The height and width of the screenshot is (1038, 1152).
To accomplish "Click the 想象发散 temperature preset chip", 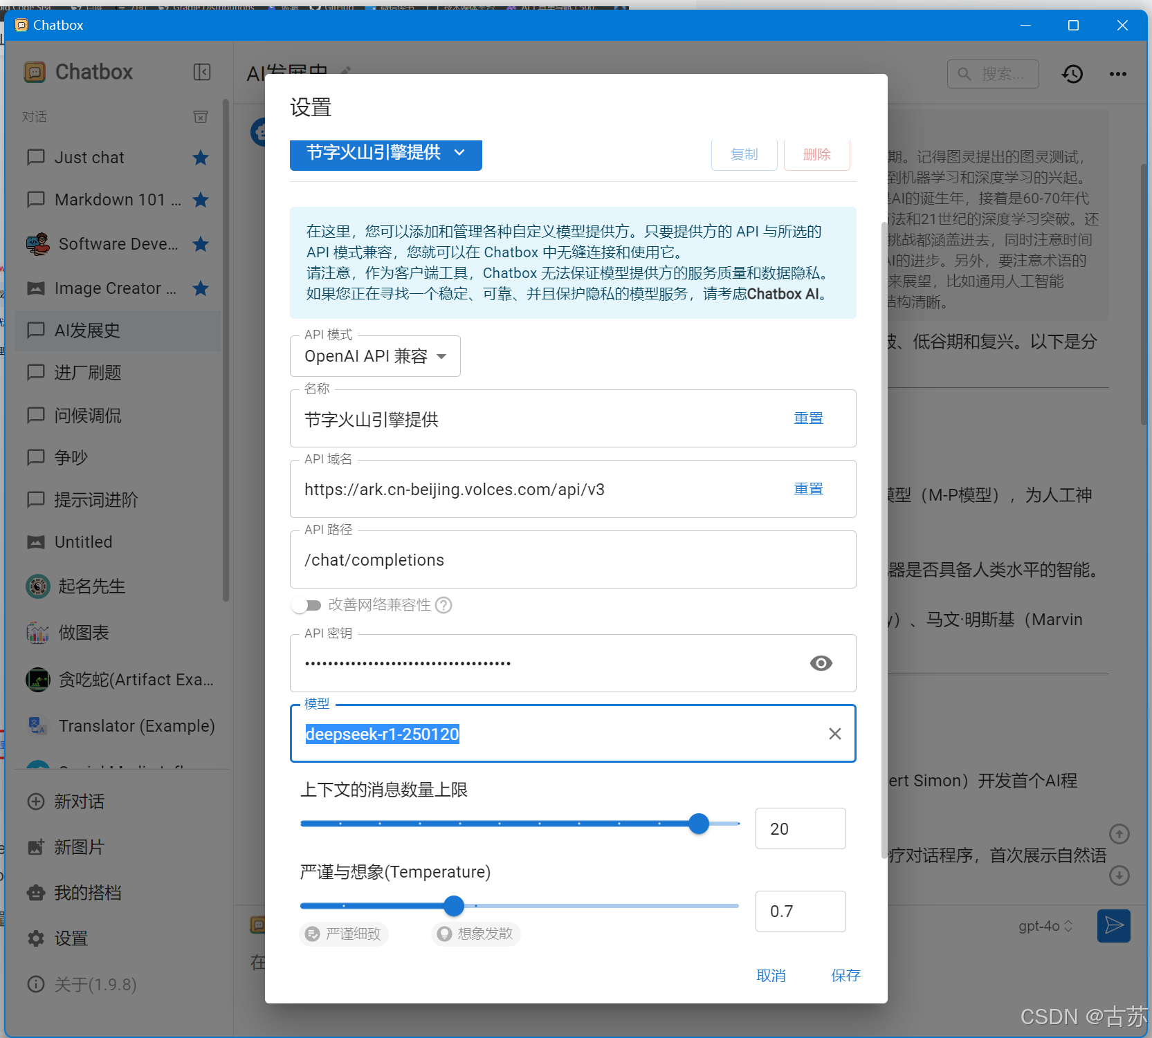I will (476, 934).
